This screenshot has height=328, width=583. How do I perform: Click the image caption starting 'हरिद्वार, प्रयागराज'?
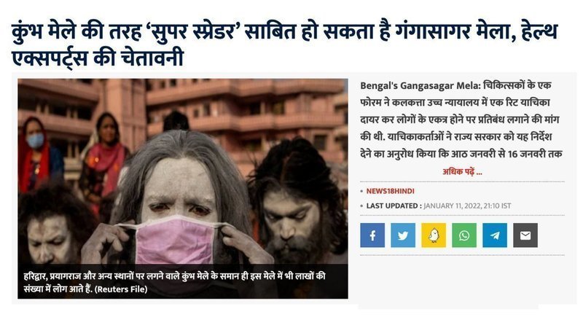174,282
